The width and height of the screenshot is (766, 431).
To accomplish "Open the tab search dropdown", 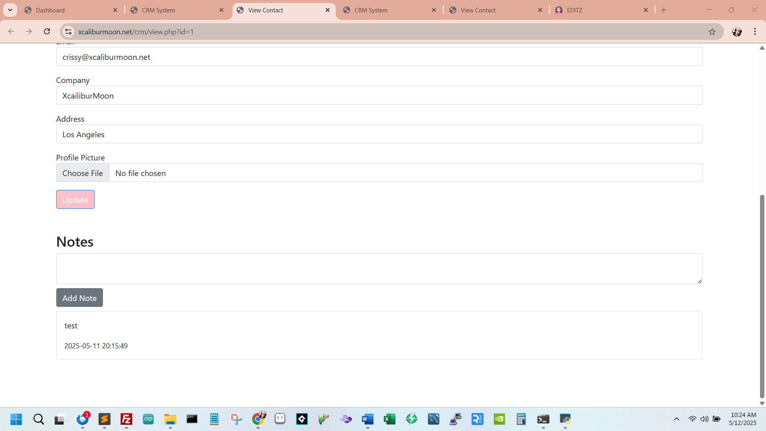I will point(10,10).
